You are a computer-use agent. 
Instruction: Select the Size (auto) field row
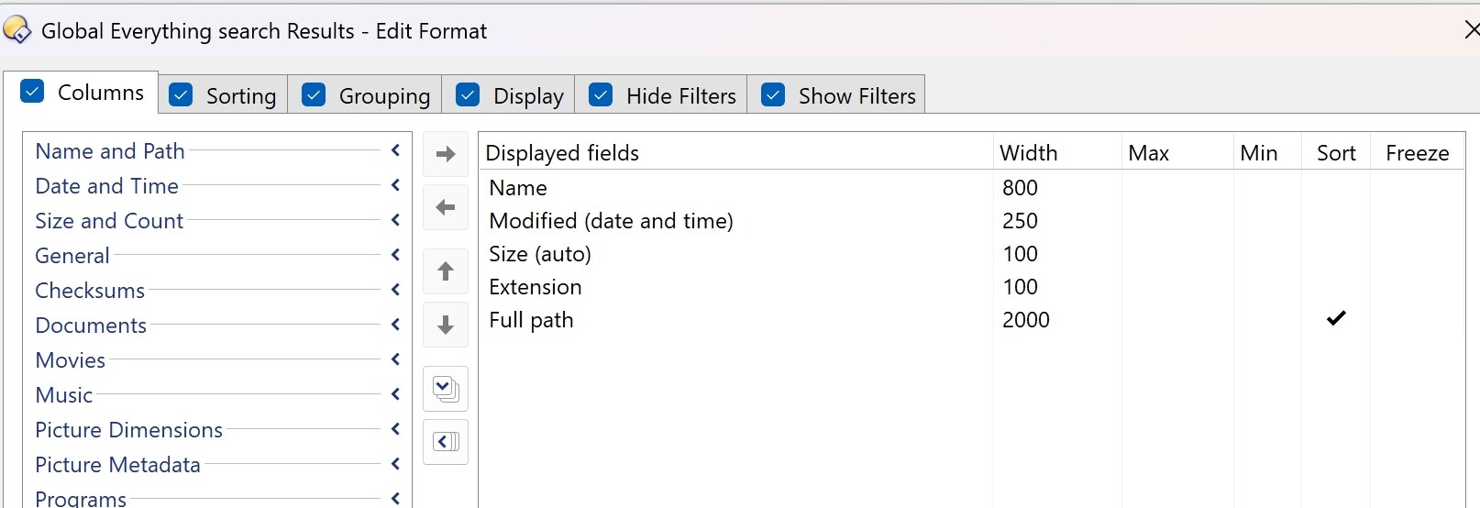pos(971,254)
